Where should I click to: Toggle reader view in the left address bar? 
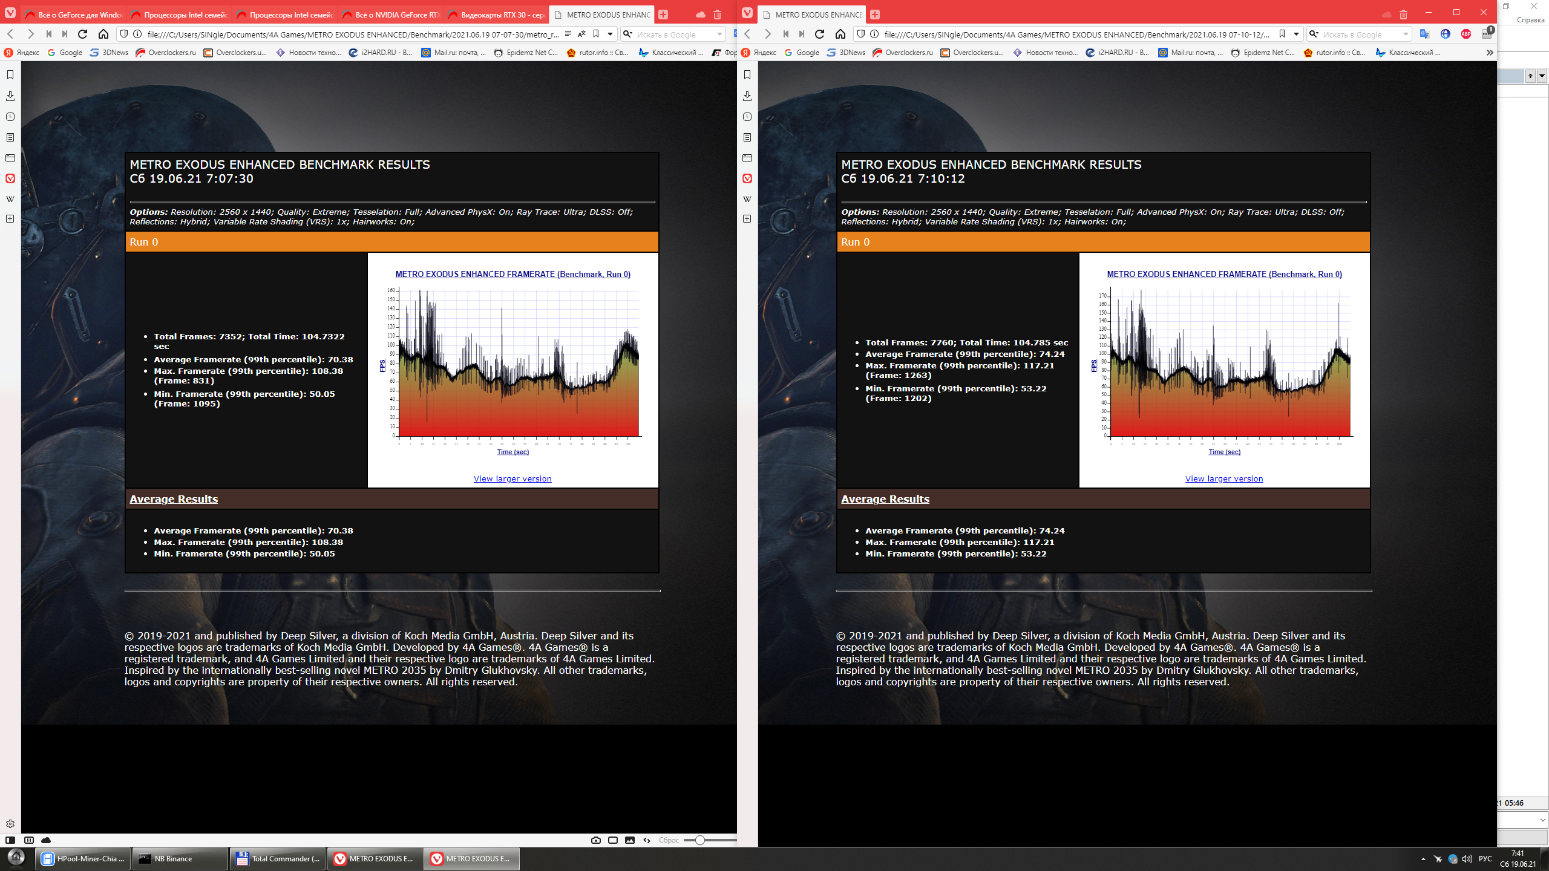click(568, 34)
